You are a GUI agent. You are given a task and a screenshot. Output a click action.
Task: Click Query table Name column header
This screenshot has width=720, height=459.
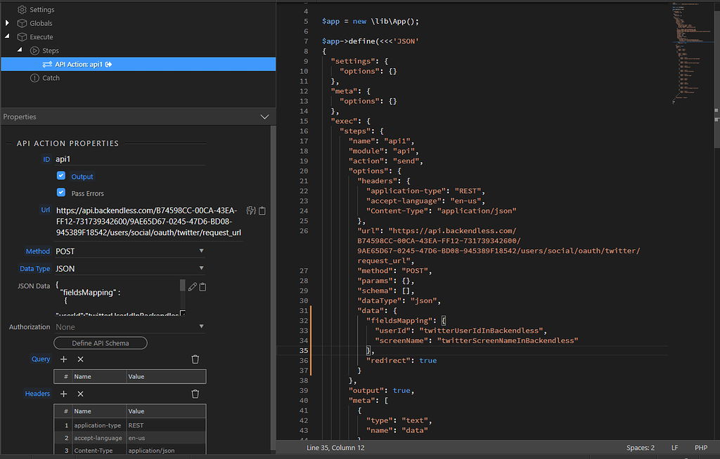(x=98, y=376)
